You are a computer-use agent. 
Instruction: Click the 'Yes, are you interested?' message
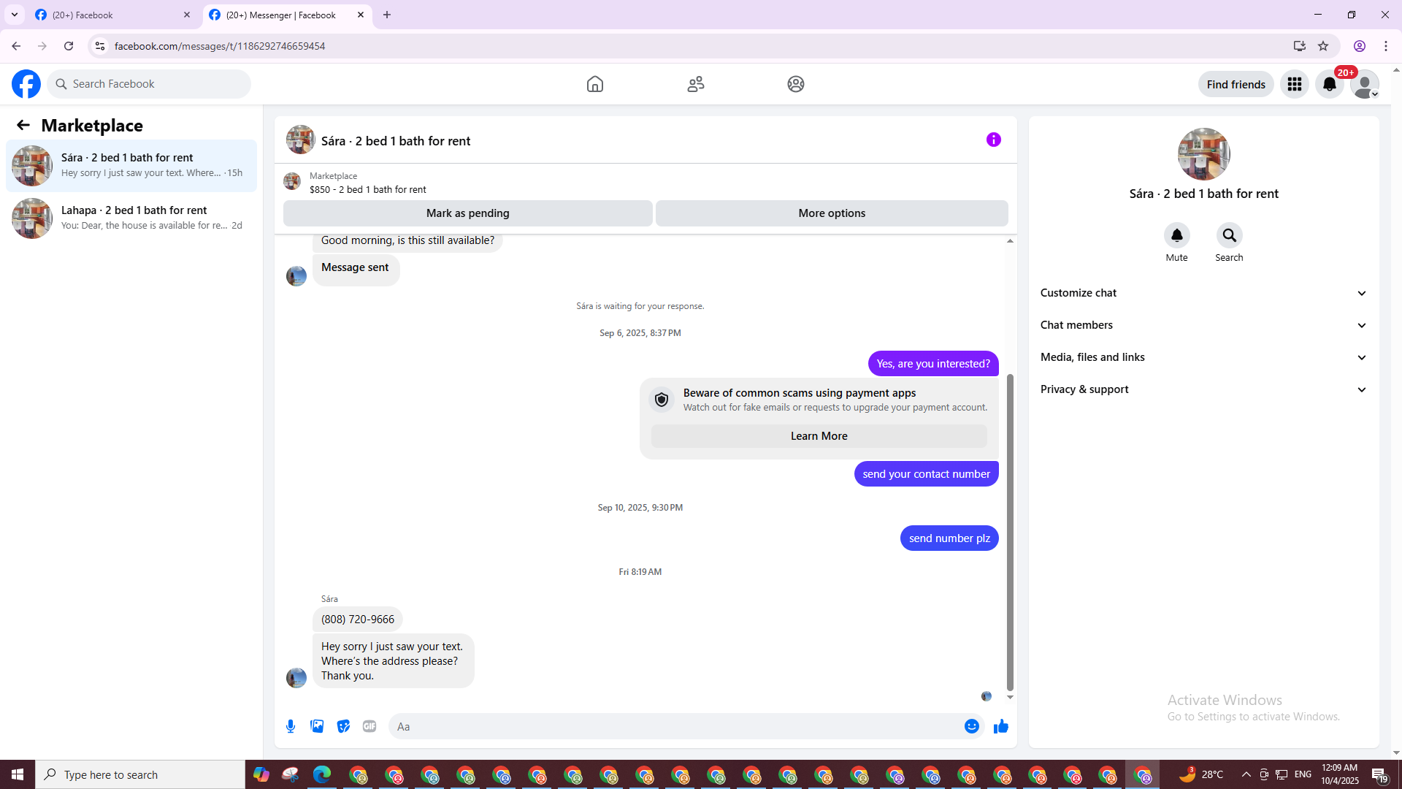click(x=933, y=364)
